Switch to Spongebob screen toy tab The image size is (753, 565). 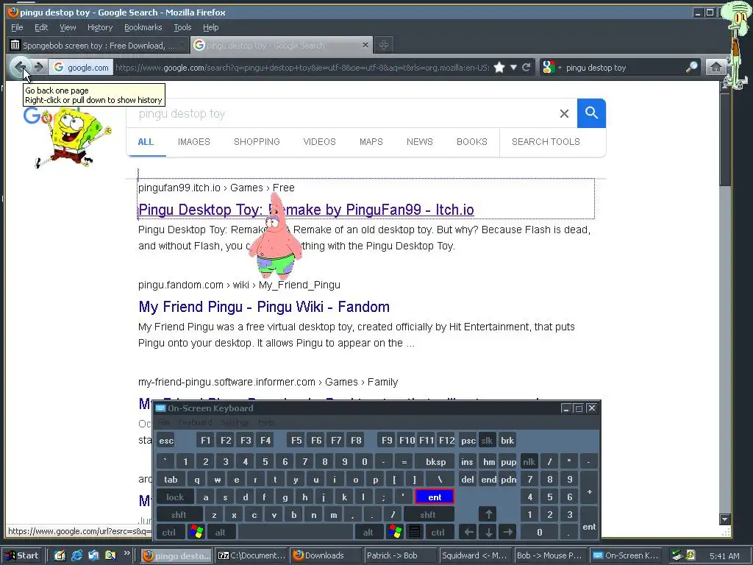coord(99,45)
